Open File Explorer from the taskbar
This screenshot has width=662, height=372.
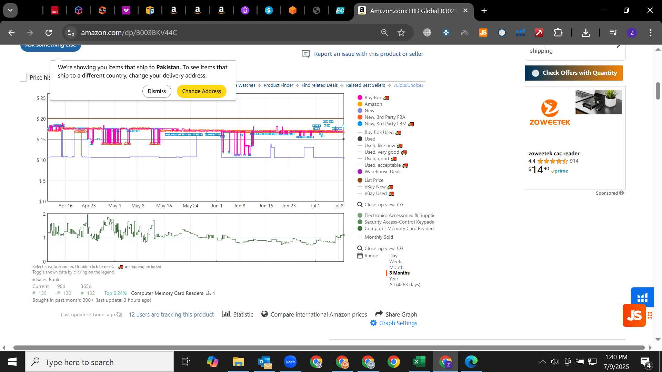point(238,362)
